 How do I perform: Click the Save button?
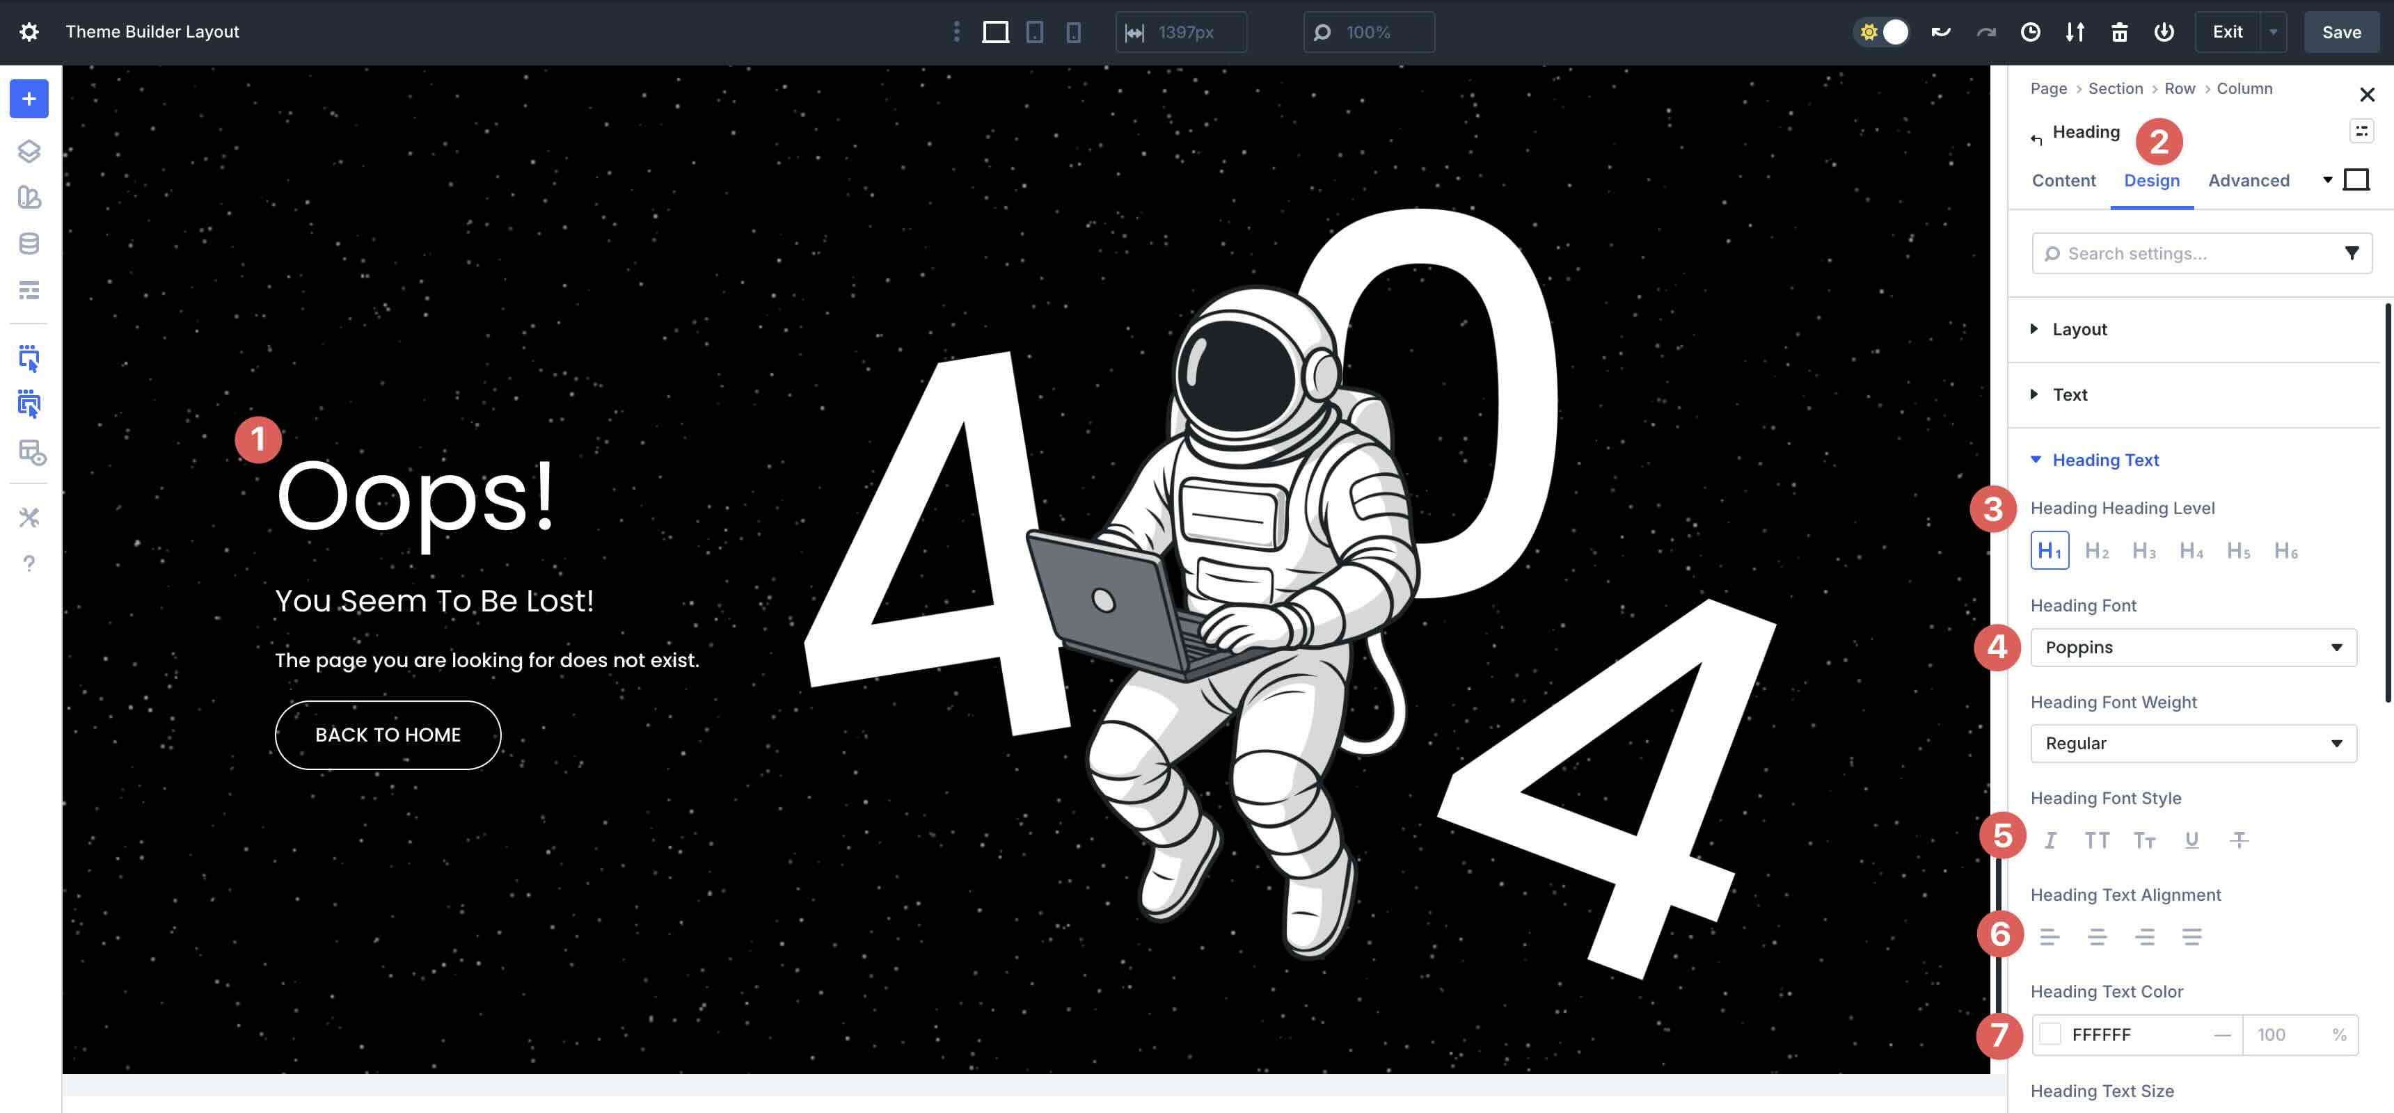[2340, 33]
